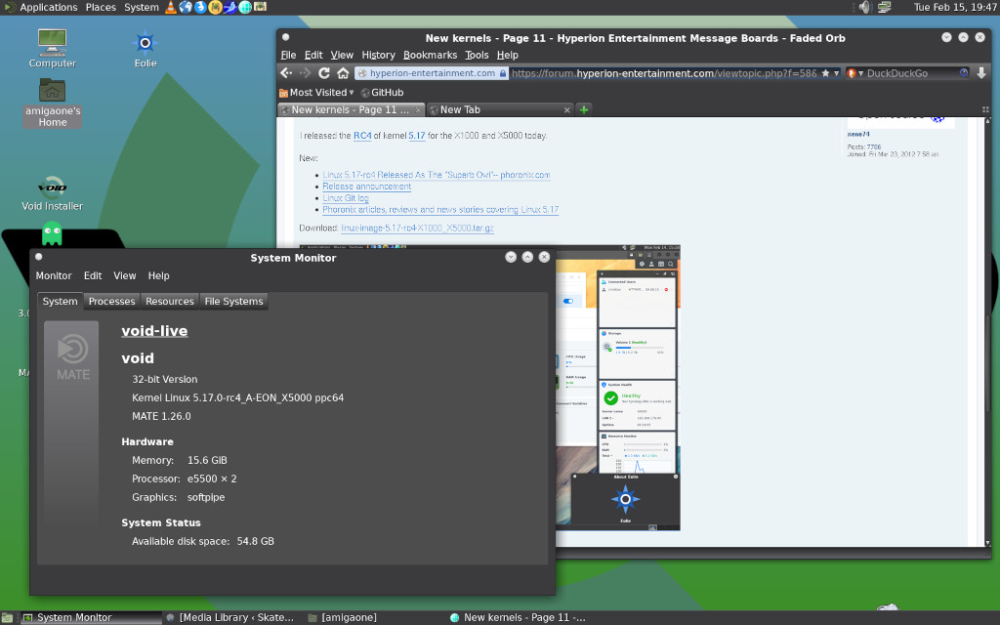The width and height of the screenshot is (1000, 625).
Task: Select the System tab
Action: (60, 301)
